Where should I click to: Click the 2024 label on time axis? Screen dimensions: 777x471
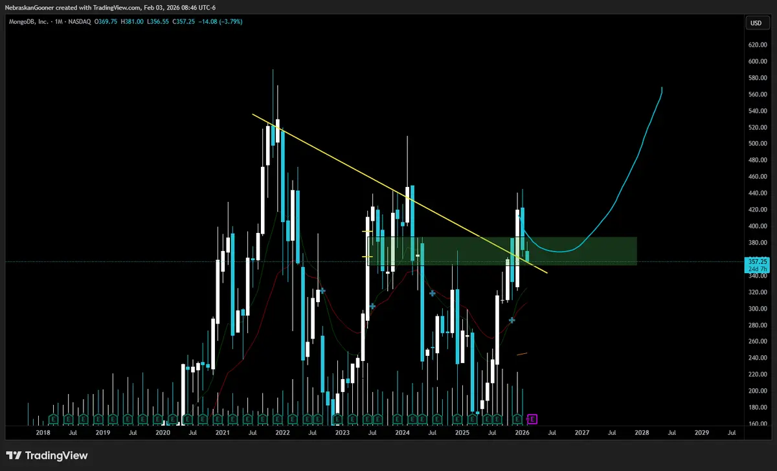coord(402,432)
